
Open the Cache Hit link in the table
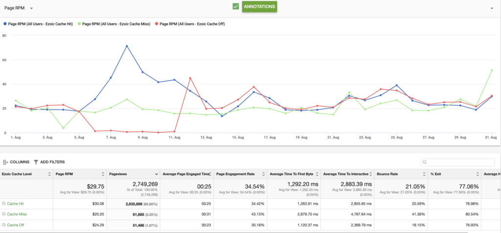15,204
